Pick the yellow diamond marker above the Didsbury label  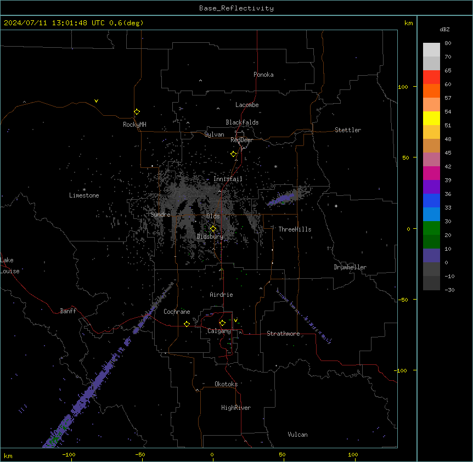[x=213, y=229]
